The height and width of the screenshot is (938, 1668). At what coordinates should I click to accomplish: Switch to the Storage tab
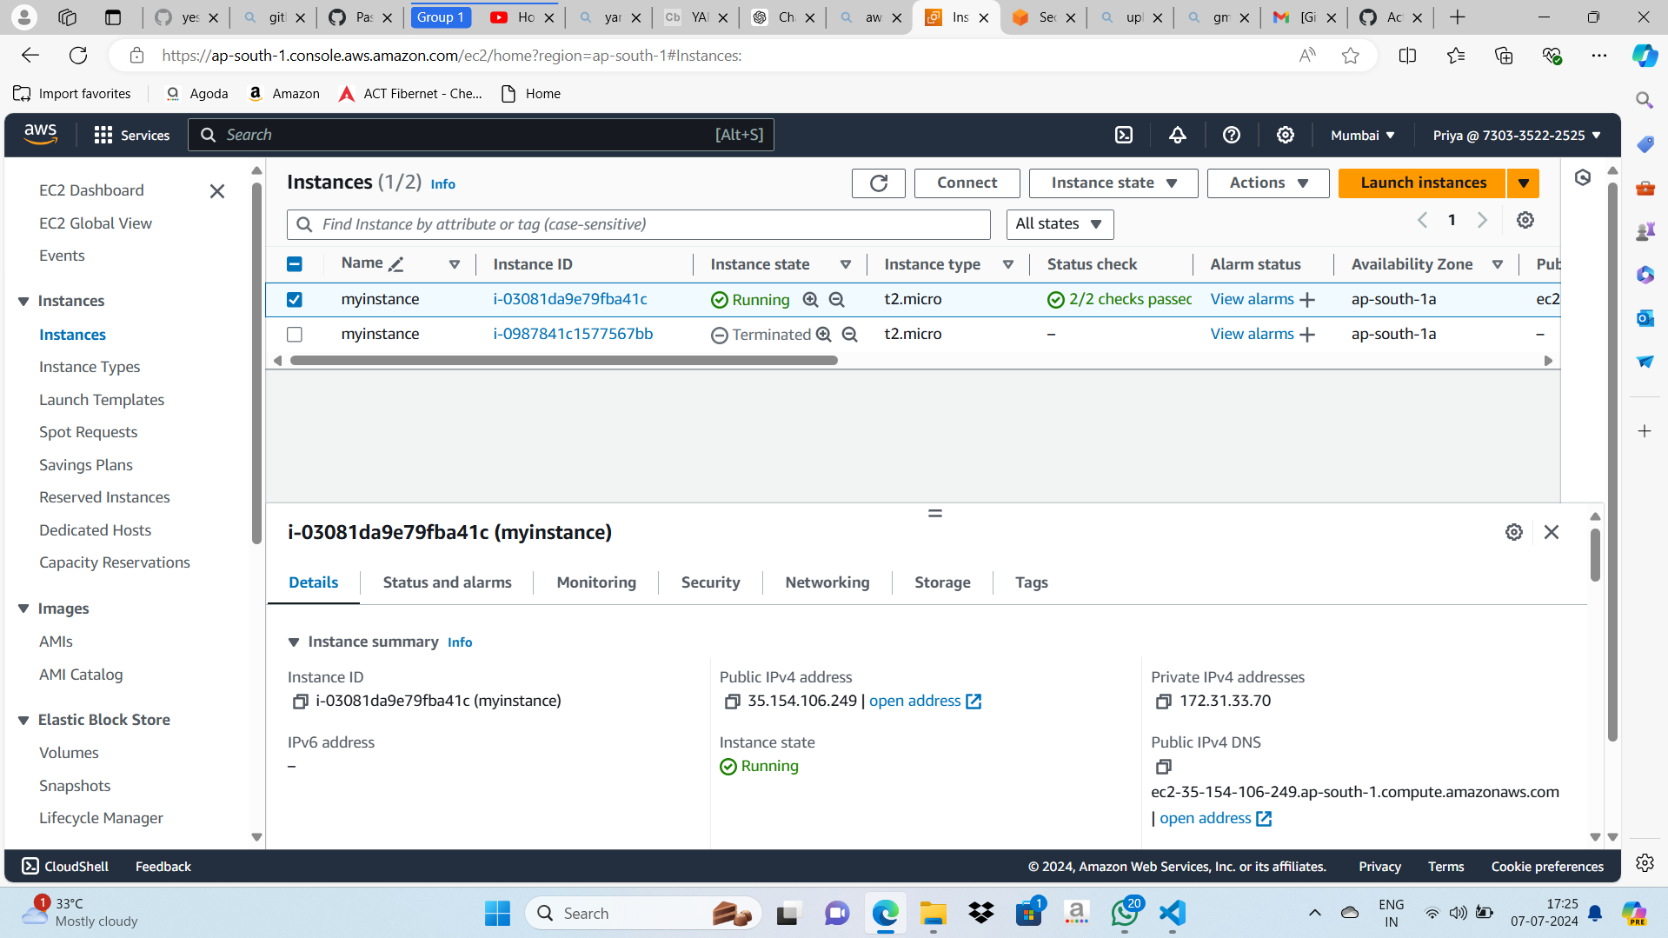(942, 582)
